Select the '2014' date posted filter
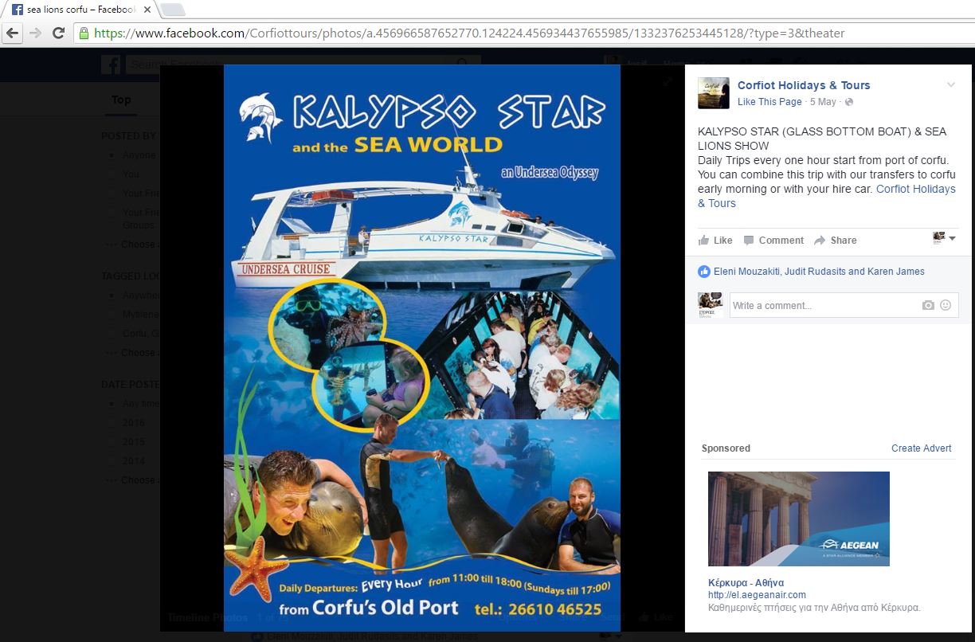 pos(134,461)
